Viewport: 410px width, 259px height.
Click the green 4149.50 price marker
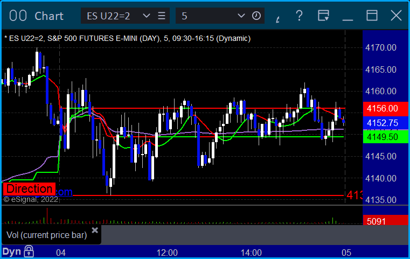[x=385, y=137]
